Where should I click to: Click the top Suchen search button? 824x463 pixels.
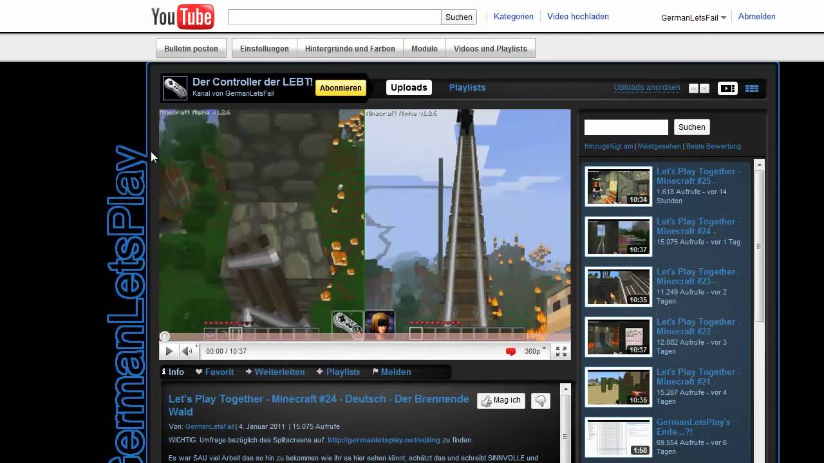(x=459, y=17)
